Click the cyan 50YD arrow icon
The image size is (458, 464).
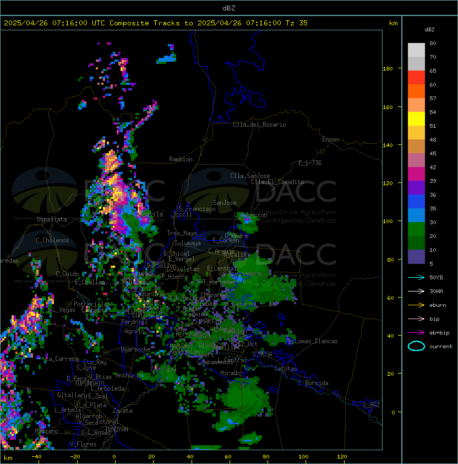tap(416, 278)
